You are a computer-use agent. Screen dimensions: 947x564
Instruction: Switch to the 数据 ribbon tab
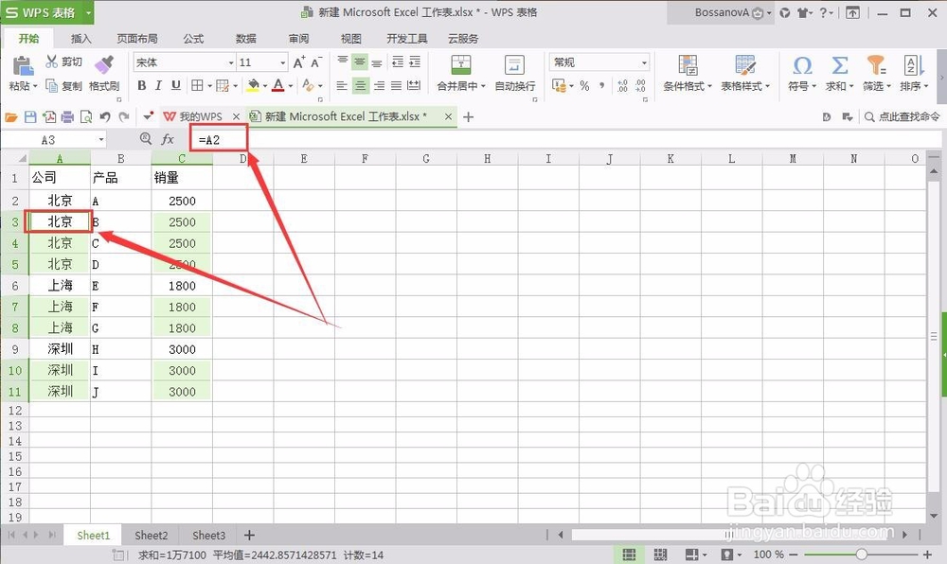(x=244, y=39)
